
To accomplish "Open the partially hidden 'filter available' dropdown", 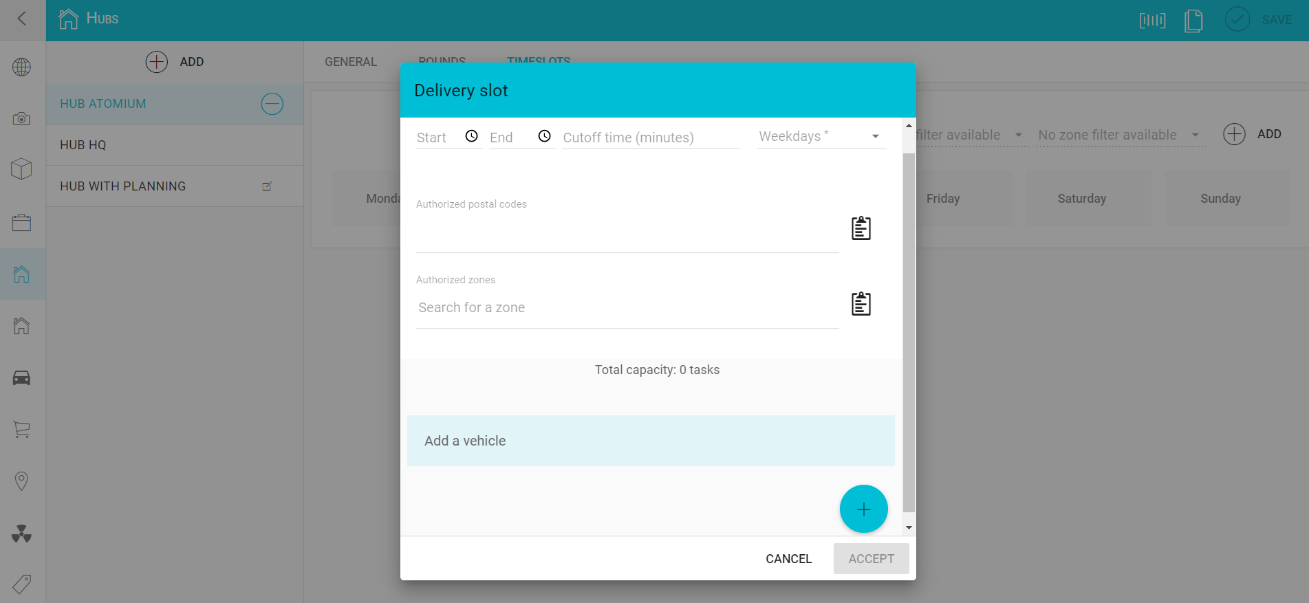I will (x=971, y=135).
